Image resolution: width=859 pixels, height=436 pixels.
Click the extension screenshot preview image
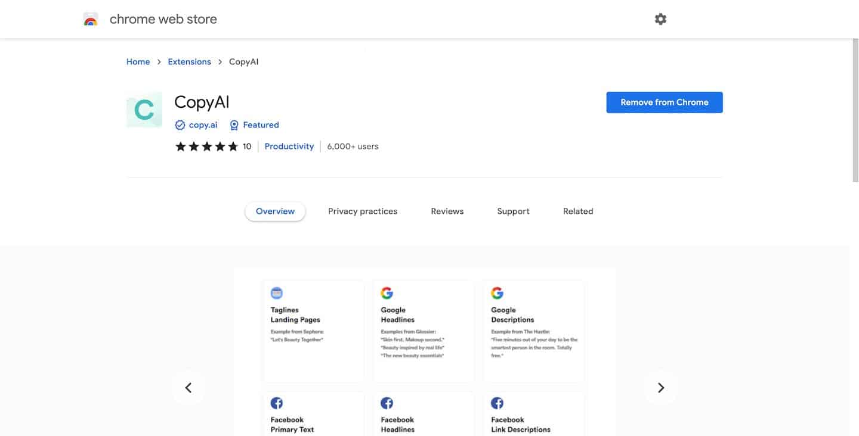pyautogui.click(x=424, y=352)
